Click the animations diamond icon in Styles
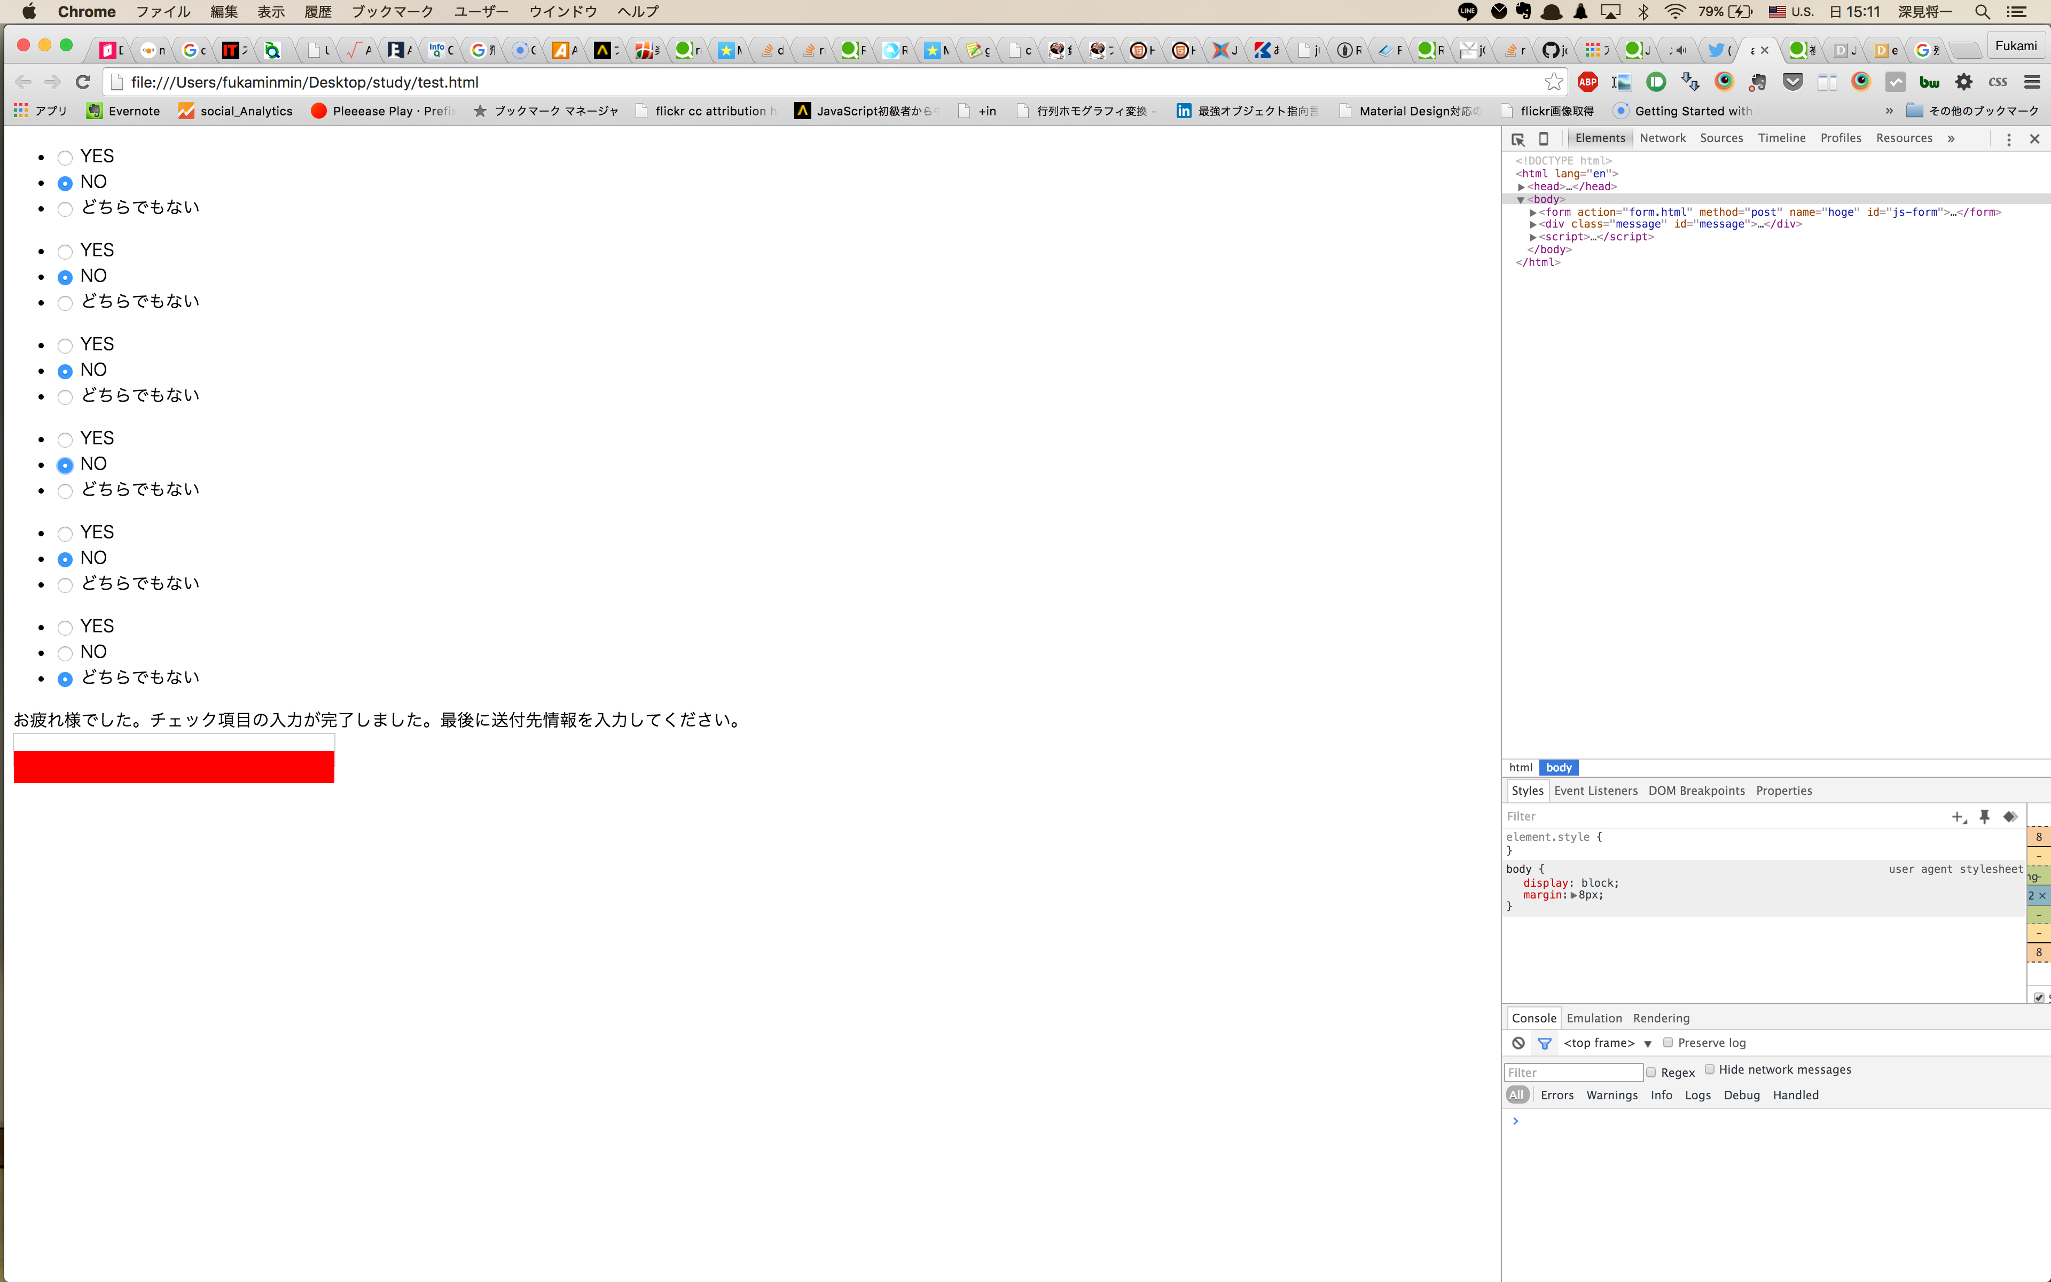Screen dimensions: 2051x1282 pos(2009,817)
